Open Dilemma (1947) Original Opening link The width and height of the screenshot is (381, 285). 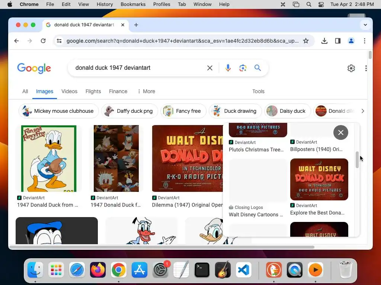188,205
